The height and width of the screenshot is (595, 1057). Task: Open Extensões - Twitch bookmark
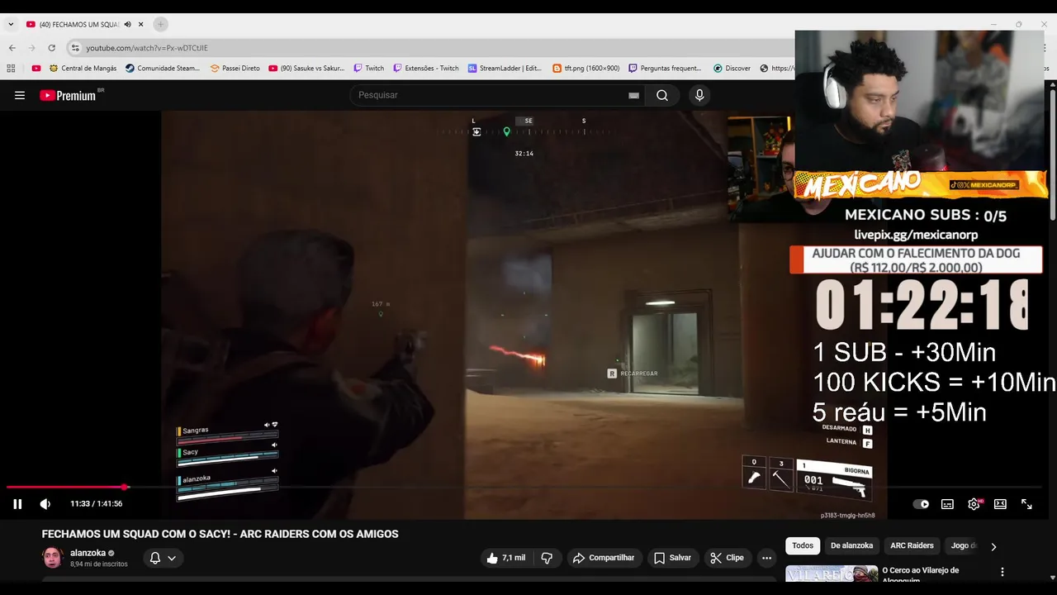[426, 69]
